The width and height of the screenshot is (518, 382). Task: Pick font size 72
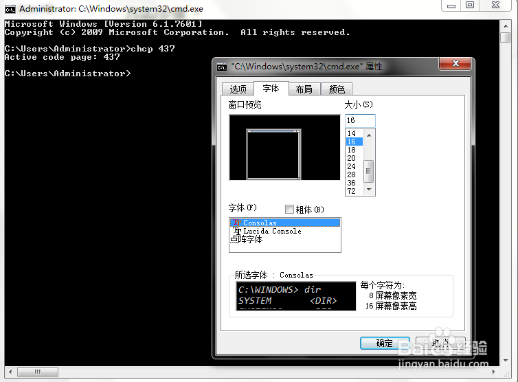pos(354,191)
